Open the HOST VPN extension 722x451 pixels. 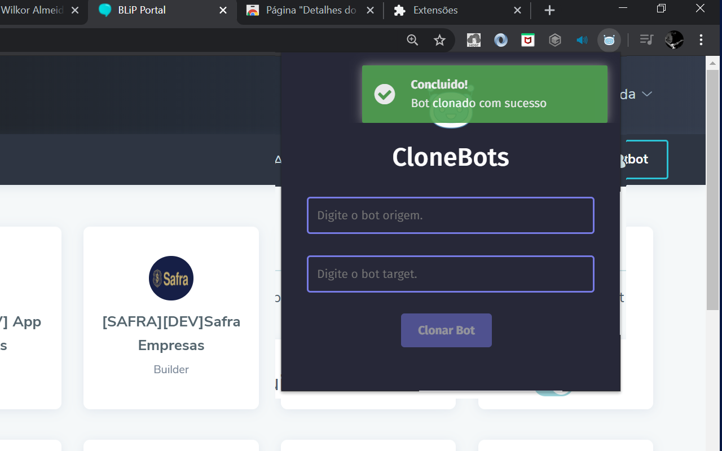(x=473, y=40)
